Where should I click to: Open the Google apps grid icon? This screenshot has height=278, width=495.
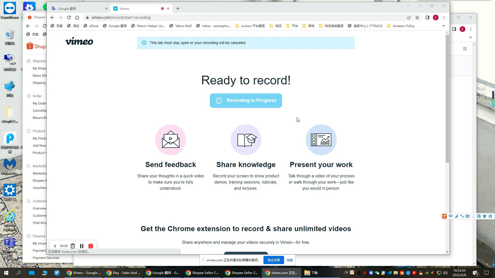[465, 49]
